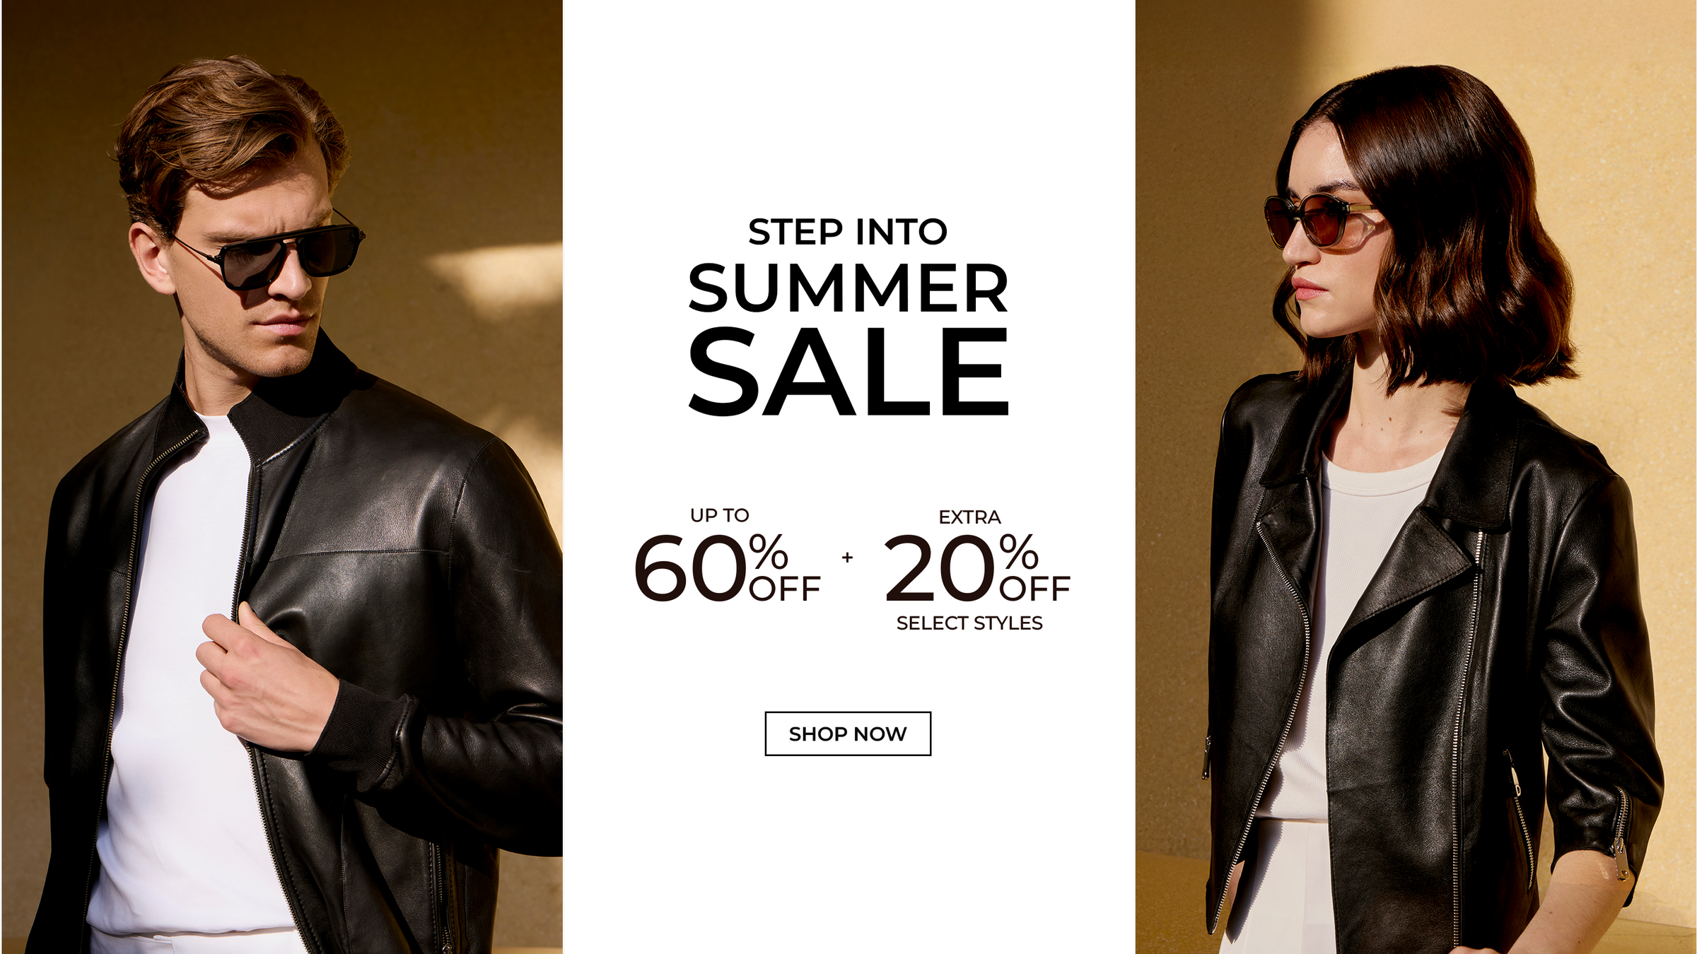Click the SUMMER headline text
The height and width of the screenshot is (954, 1697).
click(x=848, y=288)
